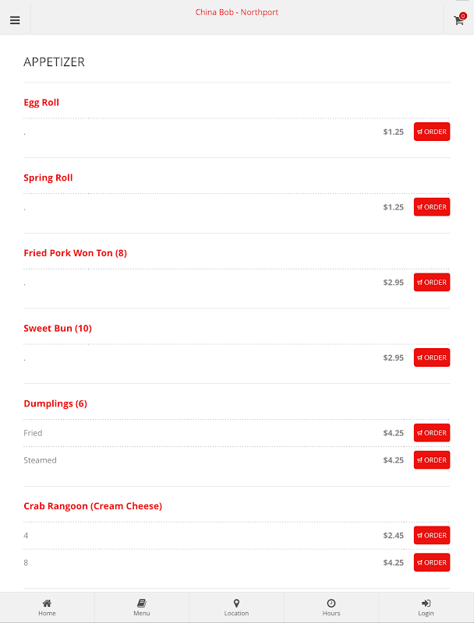This screenshot has height=623, width=474.
Task: Order the Spring Roll
Action: (432, 207)
